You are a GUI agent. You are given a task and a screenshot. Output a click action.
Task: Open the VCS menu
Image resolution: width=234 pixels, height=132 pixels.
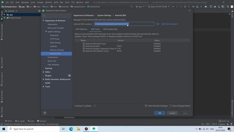click(73, 2)
